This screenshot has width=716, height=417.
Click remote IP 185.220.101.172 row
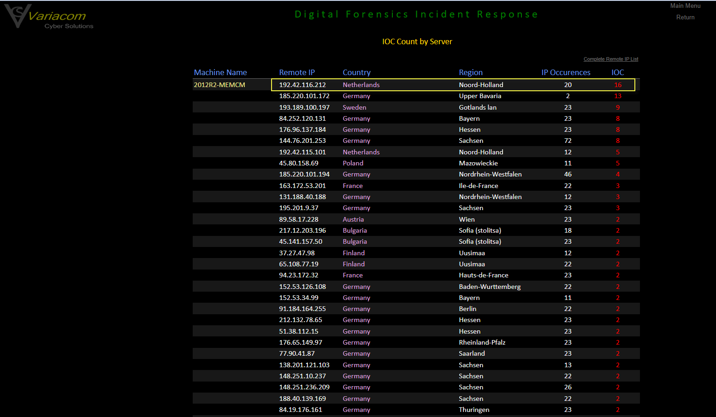click(304, 96)
